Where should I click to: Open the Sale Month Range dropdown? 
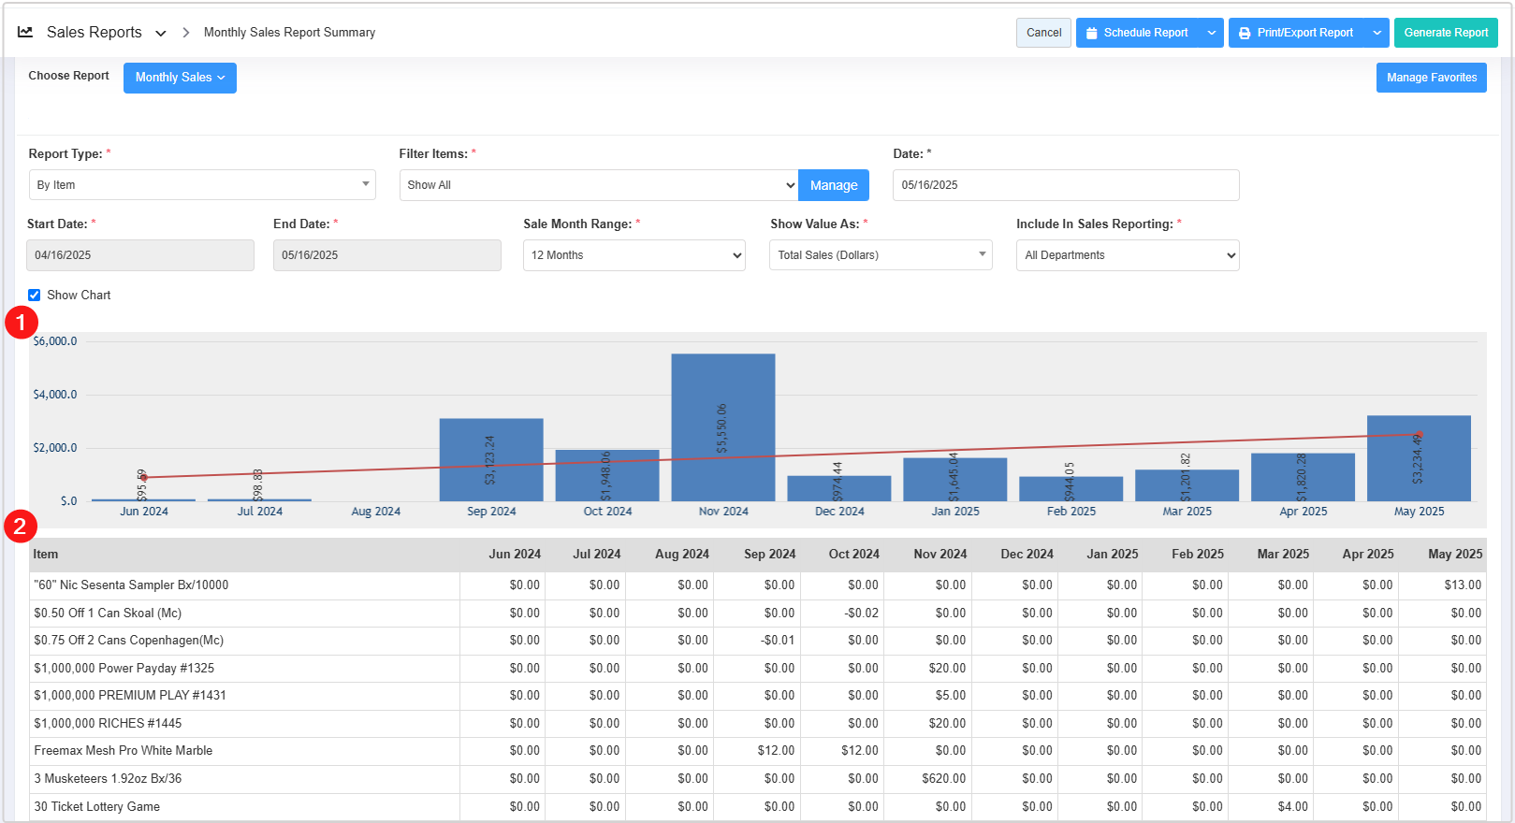[x=634, y=255]
